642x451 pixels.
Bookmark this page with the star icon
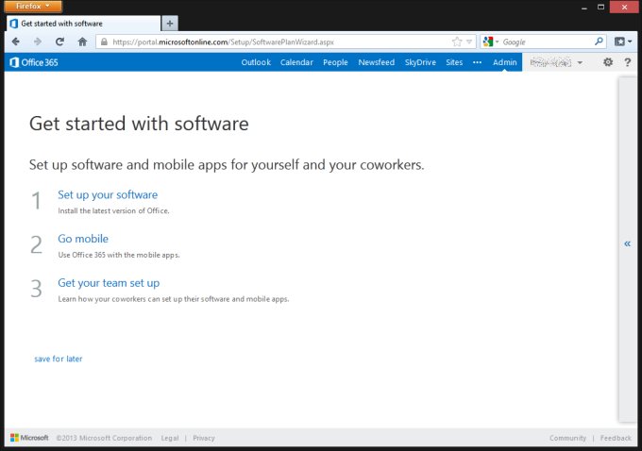point(457,42)
